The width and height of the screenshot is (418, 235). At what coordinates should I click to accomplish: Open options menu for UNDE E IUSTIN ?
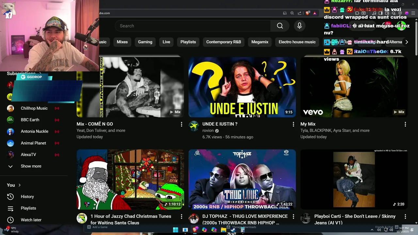[x=293, y=124]
